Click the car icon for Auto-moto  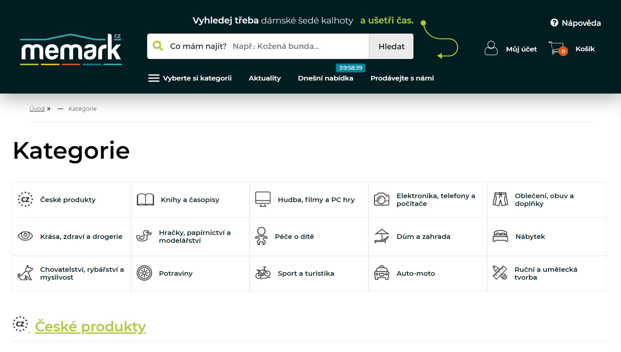[x=381, y=273]
